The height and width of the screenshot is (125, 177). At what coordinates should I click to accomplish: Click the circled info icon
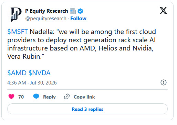tap(164, 82)
